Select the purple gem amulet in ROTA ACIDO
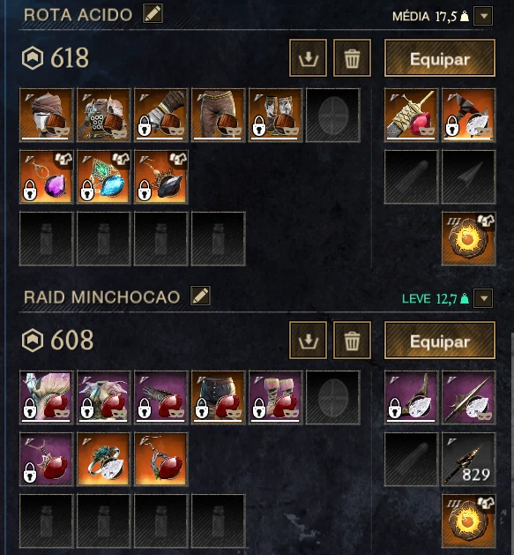Image resolution: width=514 pixels, height=555 pixels. pyautogui.click(x=47, y=176)
